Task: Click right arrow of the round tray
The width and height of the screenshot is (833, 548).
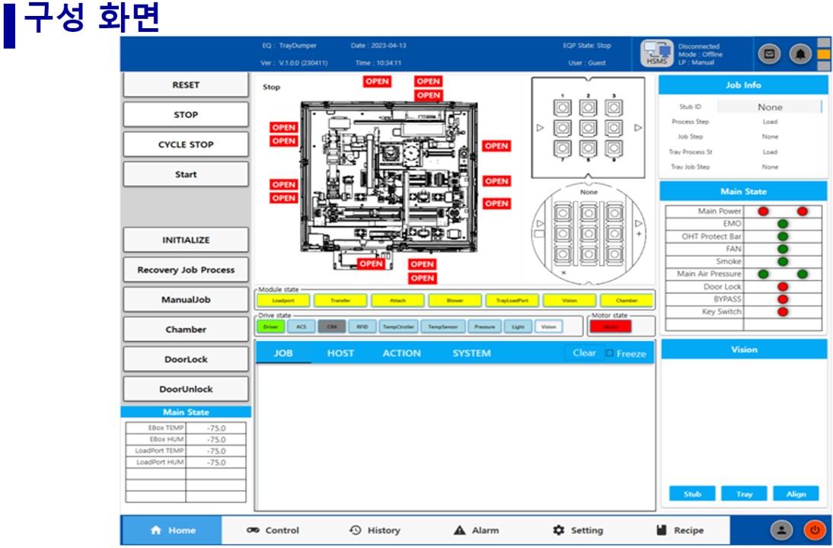Action: point(638,223)
